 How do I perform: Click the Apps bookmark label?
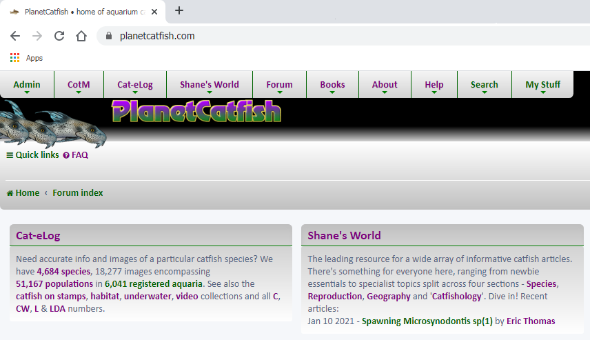coord(34,58)
